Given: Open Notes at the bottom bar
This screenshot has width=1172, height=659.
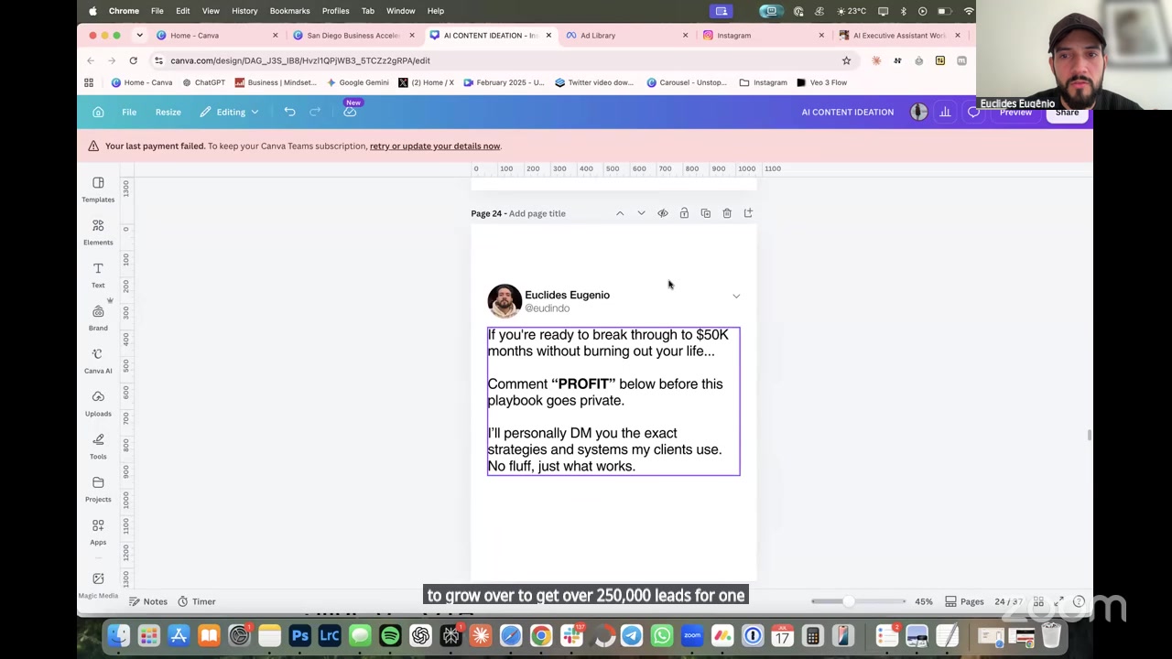Looking at the screenshot, I should (x=147, y=601).
